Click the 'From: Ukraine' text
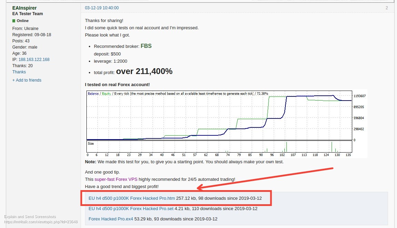The image size is (397, 228). click(25, 28)
